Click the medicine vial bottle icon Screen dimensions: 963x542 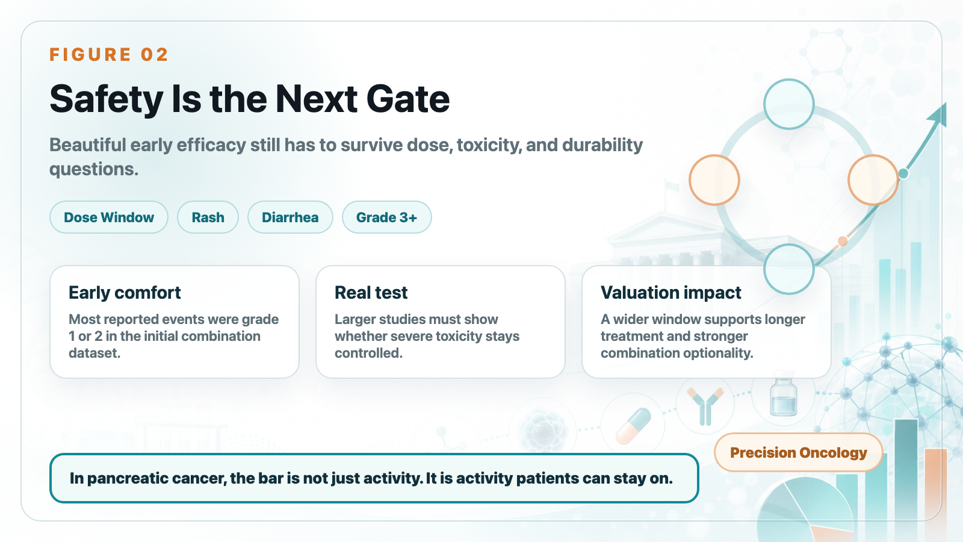tap(784, 396)
